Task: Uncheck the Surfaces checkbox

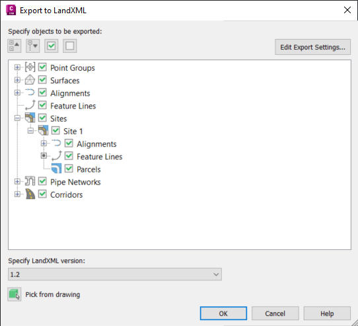Action: tap(42, 80)
